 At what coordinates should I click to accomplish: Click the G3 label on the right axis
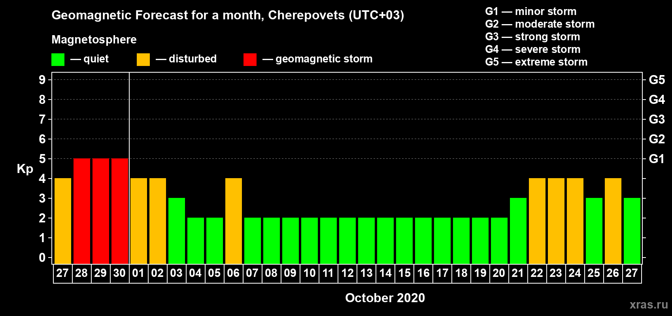tap(657, 119)
